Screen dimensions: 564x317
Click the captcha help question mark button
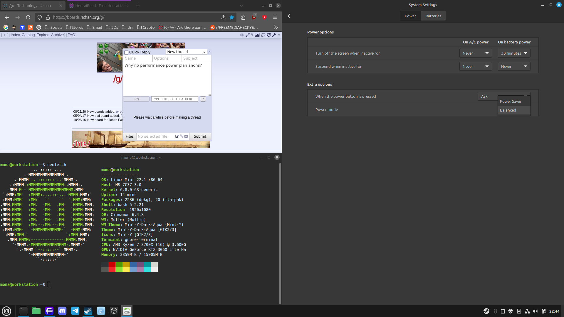tap(203, 99)
